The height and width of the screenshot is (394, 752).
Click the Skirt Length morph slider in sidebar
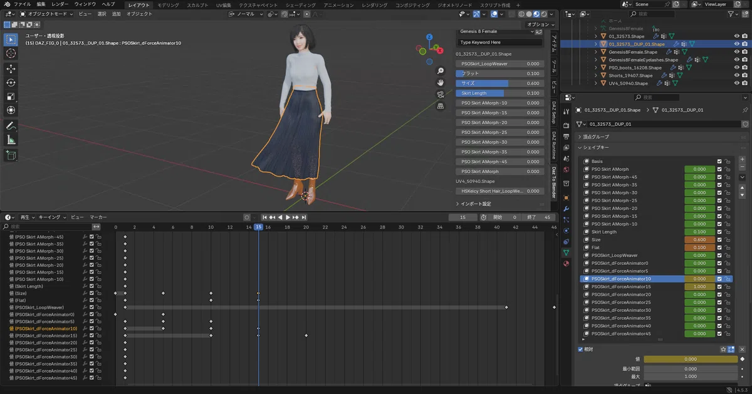click(499, 93)
